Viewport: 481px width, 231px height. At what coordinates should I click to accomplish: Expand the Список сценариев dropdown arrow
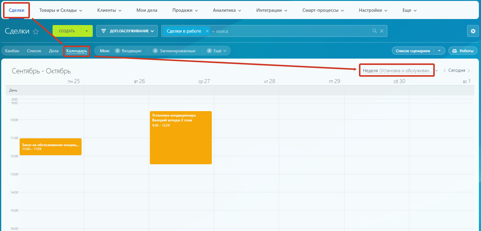click(x=439, y=51)
